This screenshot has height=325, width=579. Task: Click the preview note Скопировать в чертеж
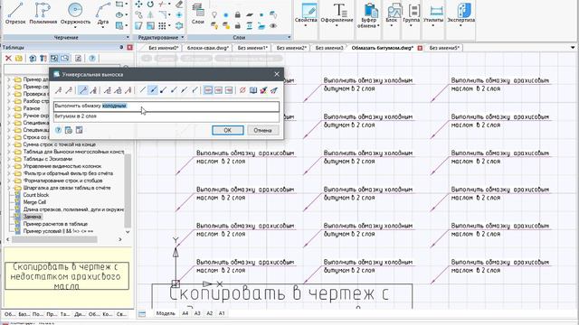(x=67, y=275)
